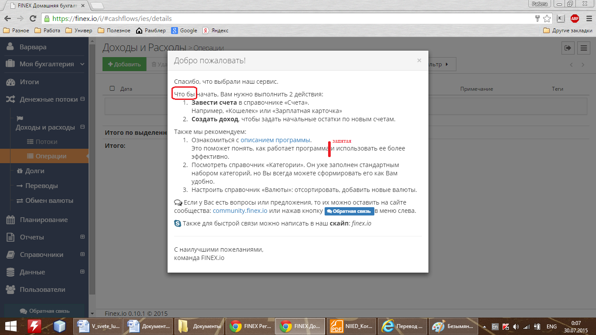Collapse the Денежные потоки section
The height and width of the screenshot is (335, 596).
82,99
